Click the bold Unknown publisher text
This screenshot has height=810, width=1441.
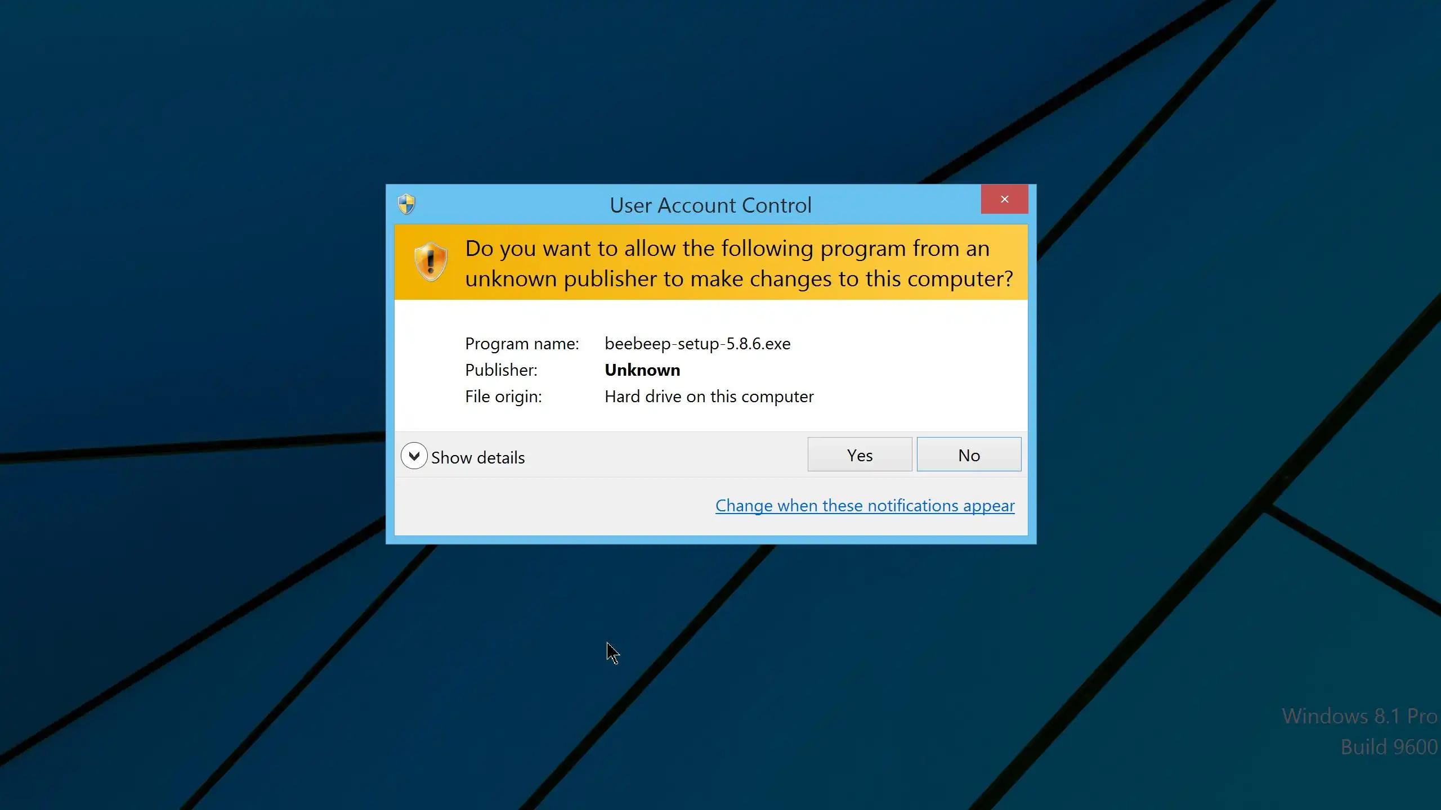642,370
